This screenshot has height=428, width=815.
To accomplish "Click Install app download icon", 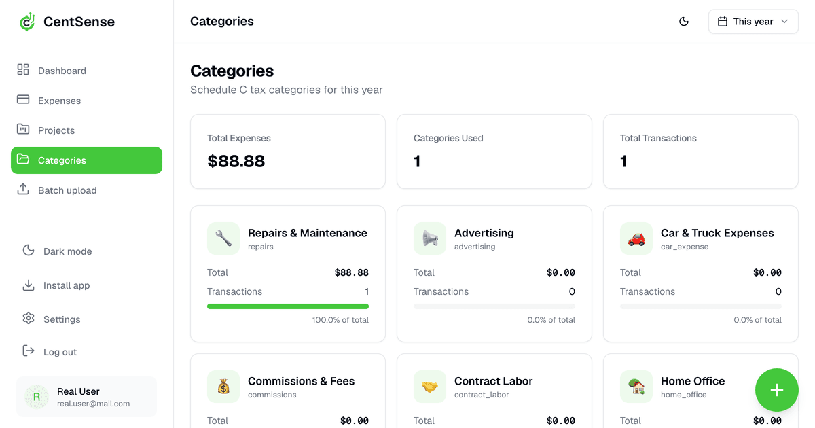I will (x=29, y=285).
